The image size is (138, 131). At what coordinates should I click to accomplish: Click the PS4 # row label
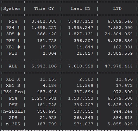click(13, 28)
